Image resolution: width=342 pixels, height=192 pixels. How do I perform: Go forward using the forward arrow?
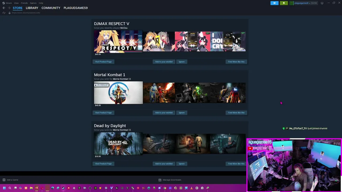click(9, 8)
